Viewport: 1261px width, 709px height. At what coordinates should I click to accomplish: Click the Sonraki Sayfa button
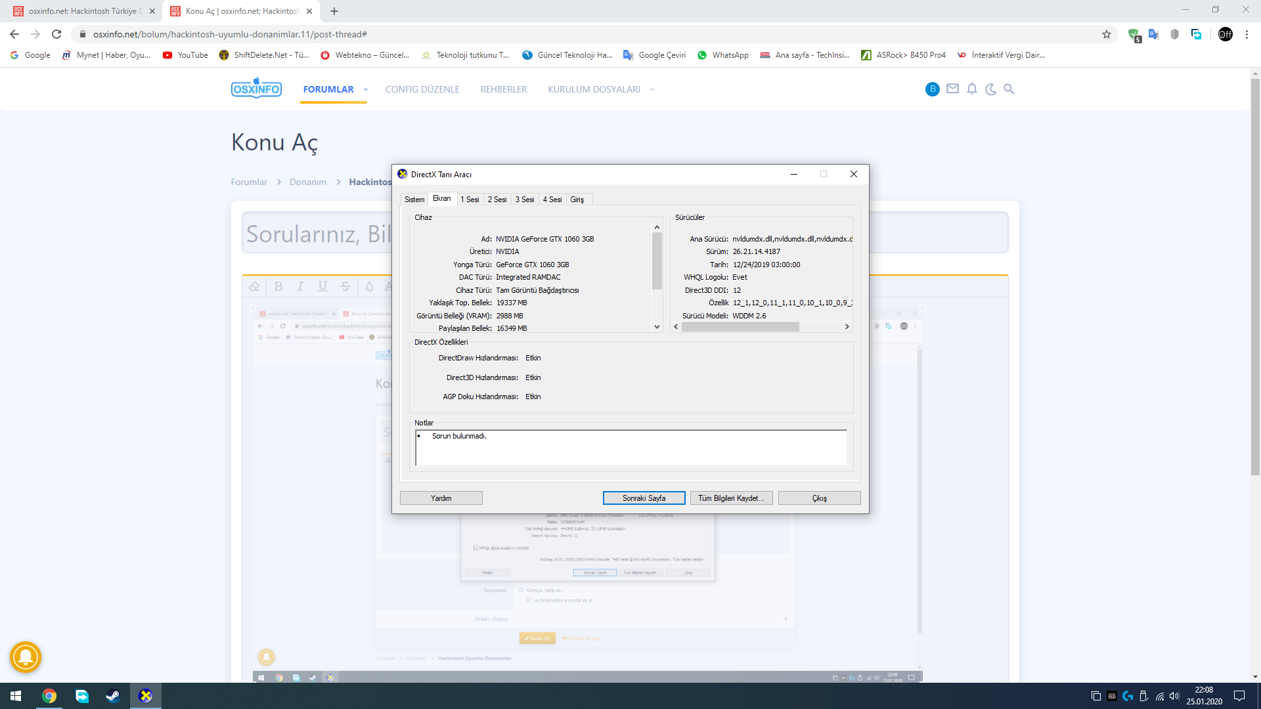(644, 498)
